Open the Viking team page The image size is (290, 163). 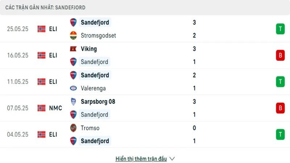click(x=89, y=49)
